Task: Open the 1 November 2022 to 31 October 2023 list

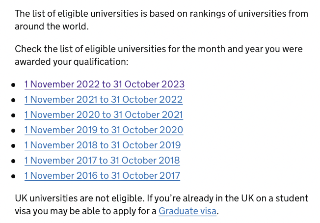Action: click(105, 84)
